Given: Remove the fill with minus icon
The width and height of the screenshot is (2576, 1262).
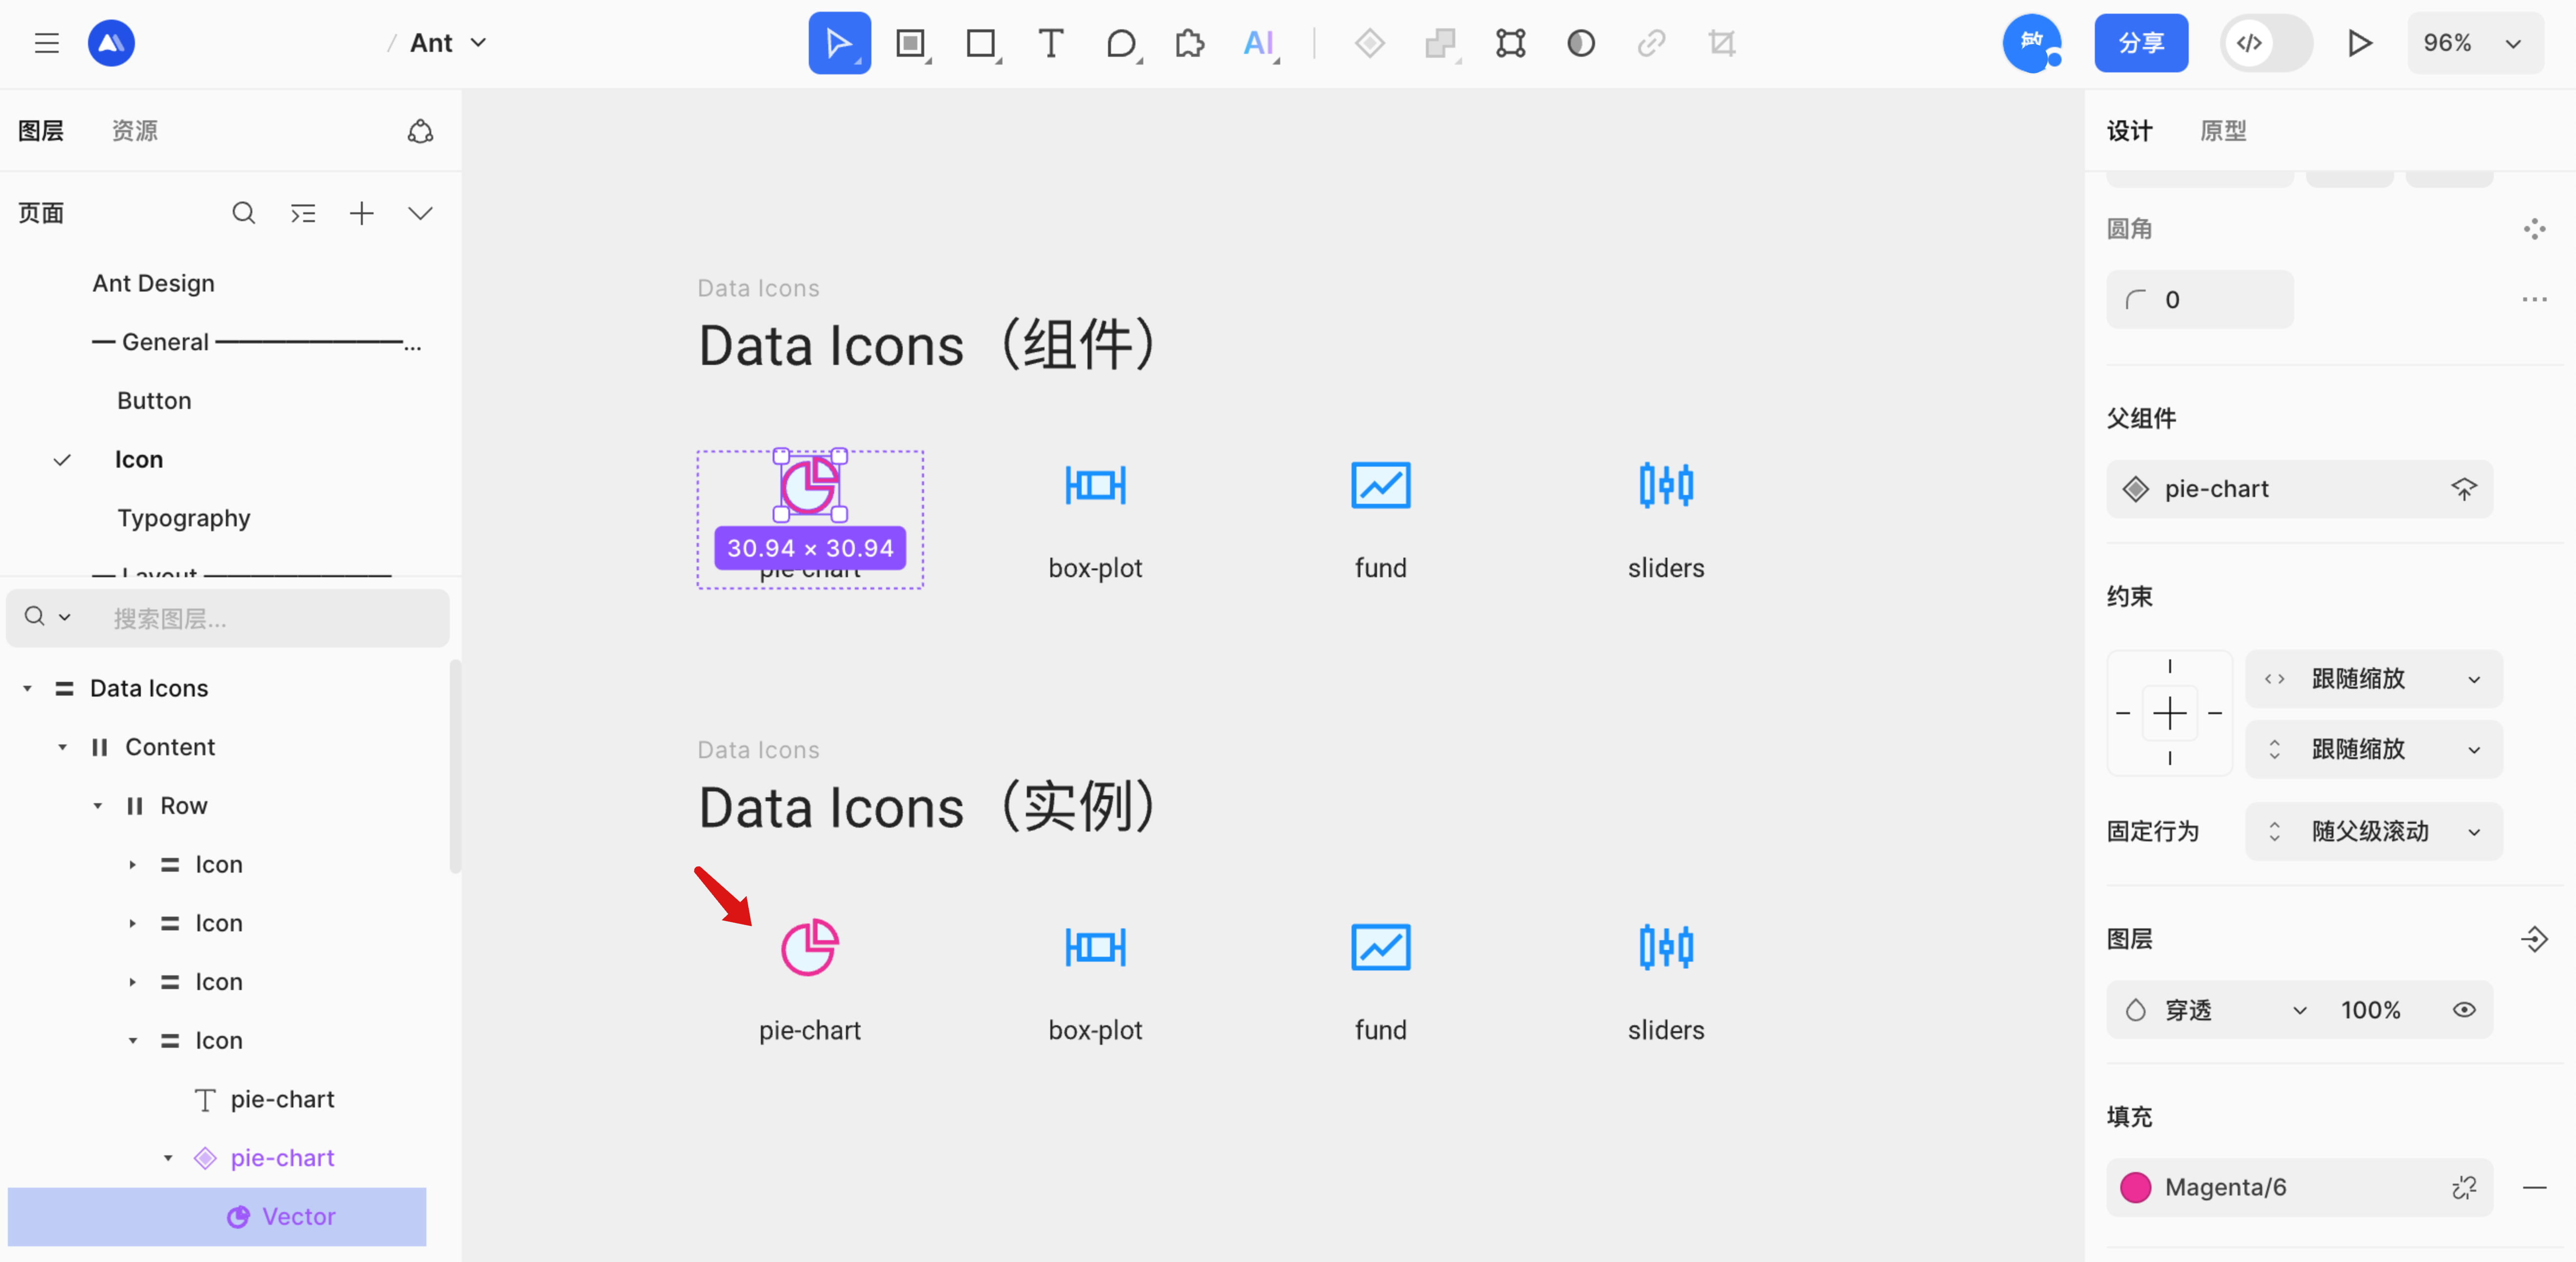Looking at the screenshot, I should tap(2534, 1187).
